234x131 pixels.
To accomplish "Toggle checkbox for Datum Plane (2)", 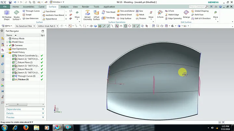I will (13, 62).
